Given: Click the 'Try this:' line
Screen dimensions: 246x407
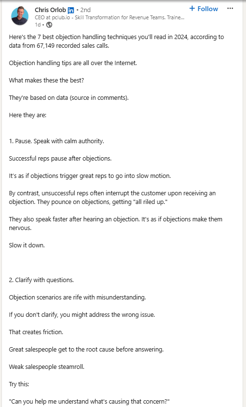Looking at the screenshot, I should (x=19, y=384).
